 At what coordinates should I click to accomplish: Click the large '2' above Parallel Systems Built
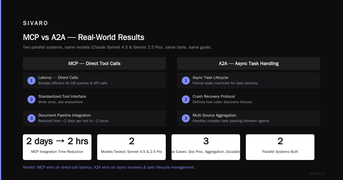click(280, 141)
